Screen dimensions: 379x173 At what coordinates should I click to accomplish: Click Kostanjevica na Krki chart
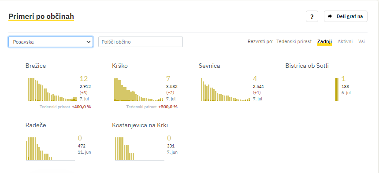pos(139,149)
